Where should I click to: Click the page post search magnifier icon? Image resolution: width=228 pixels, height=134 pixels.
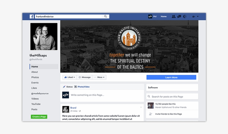coord(149,96)
